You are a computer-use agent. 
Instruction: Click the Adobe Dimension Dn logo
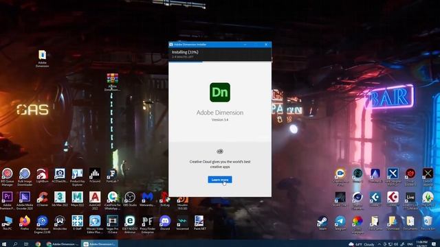pos(220,93)
